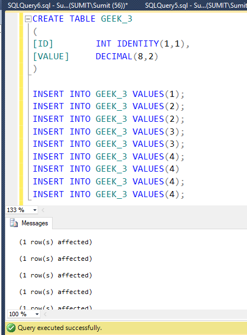247x335 pixels.
Task: Click the last INSERT INTO statement line
Action: coord(109,194)
